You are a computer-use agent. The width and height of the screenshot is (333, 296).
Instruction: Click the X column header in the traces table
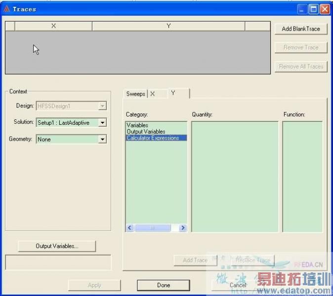point(53,26)
